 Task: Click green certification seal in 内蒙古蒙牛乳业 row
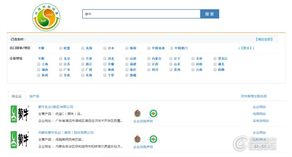(153, 139)
